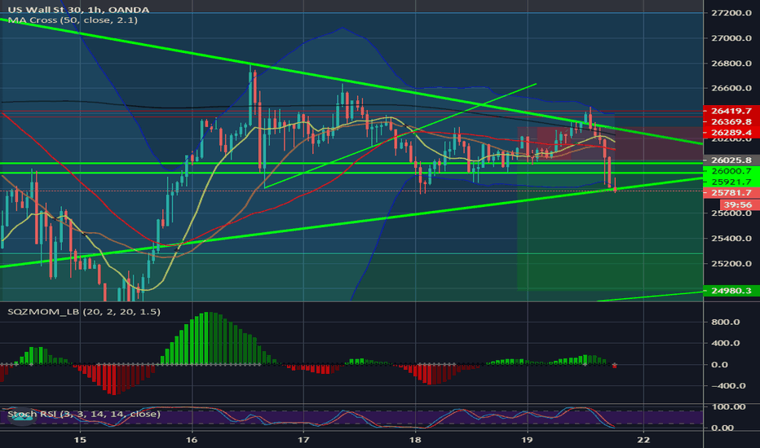Click date 18 on the time axis
This screenshot has width=760, height=448.
pyautogui.click(x=415, y=440)
